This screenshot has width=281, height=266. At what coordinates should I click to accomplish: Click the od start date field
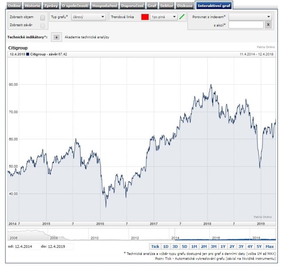click(27, 246)
